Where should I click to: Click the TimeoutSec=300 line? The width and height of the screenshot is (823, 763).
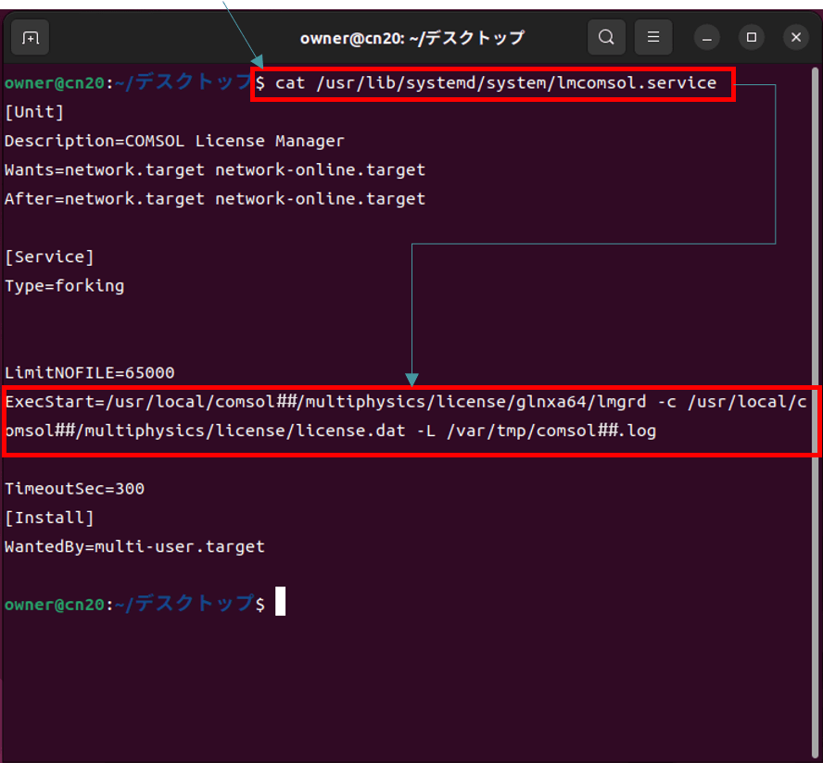click(74, 488)
